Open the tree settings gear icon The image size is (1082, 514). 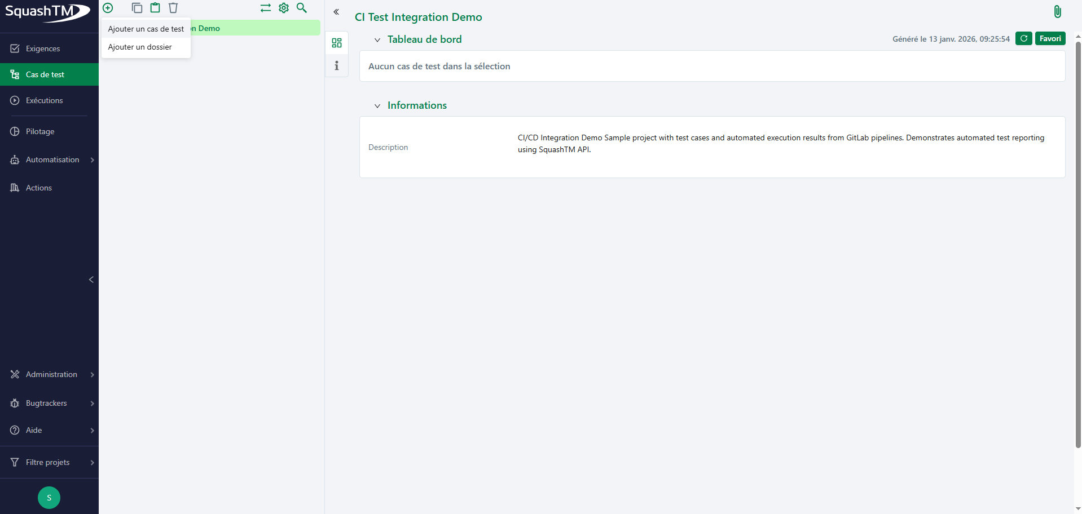point(284,8)
